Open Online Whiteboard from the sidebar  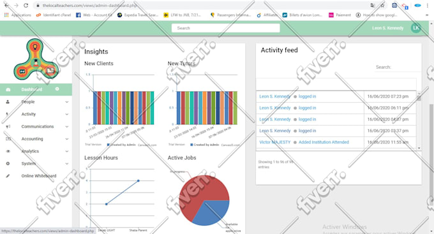pyautogui.click(x=36, y=175)
